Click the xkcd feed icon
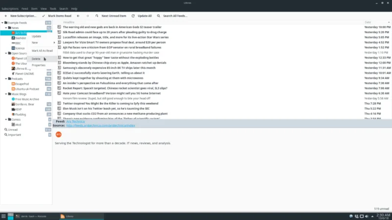Screen dimensions: 392x220 coord(13,125)
